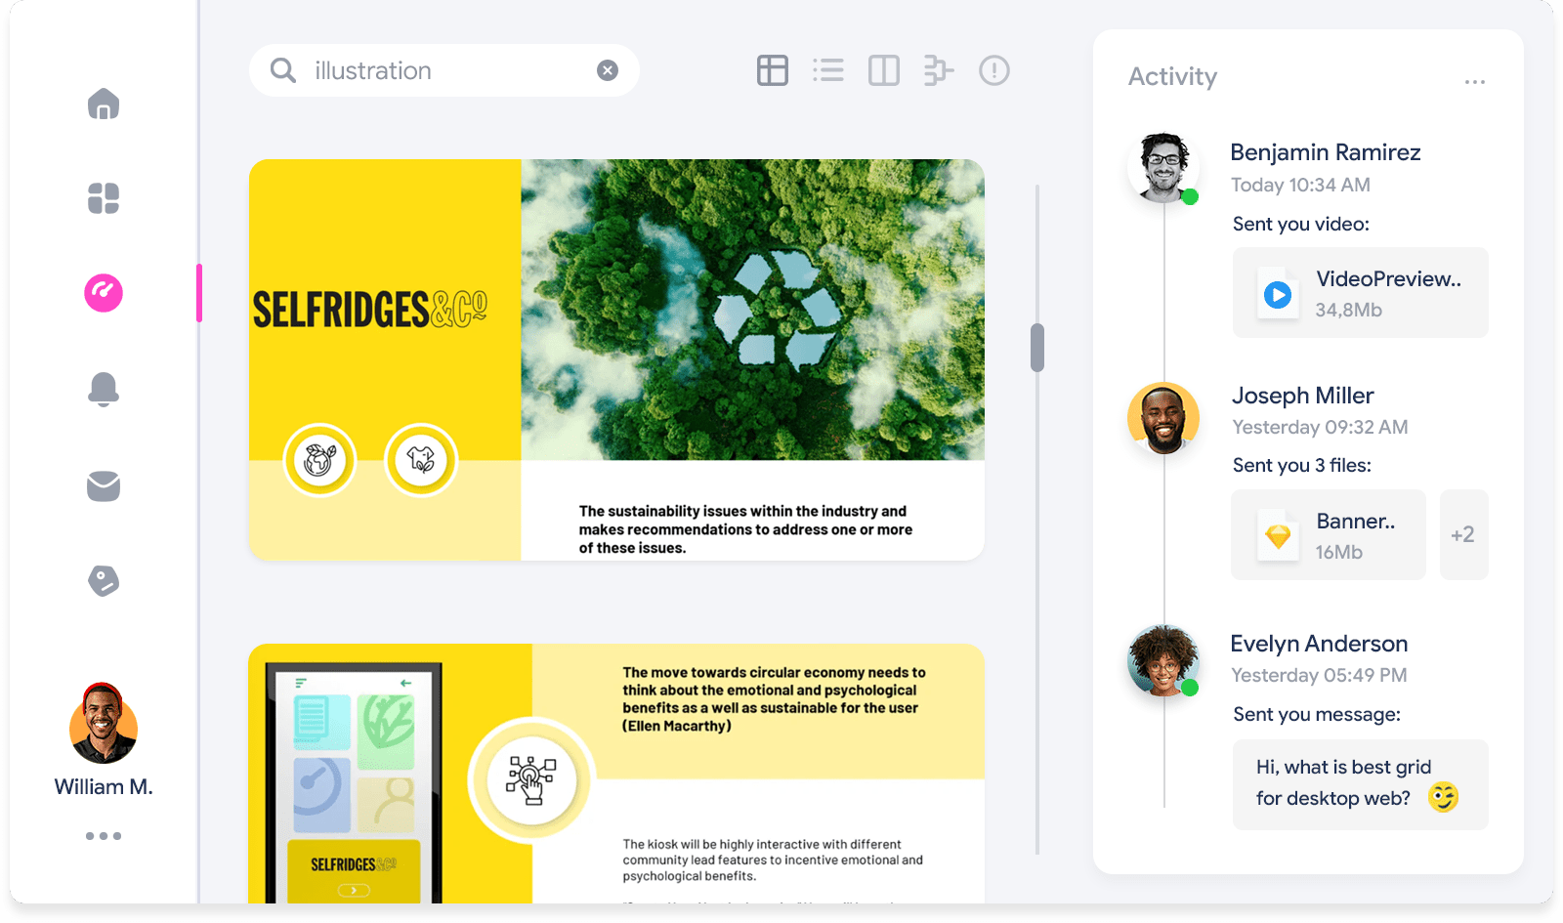1563x923 pixels.
Task: Expand the +2 additional files tile
Action: click(x=1463, y=534)
